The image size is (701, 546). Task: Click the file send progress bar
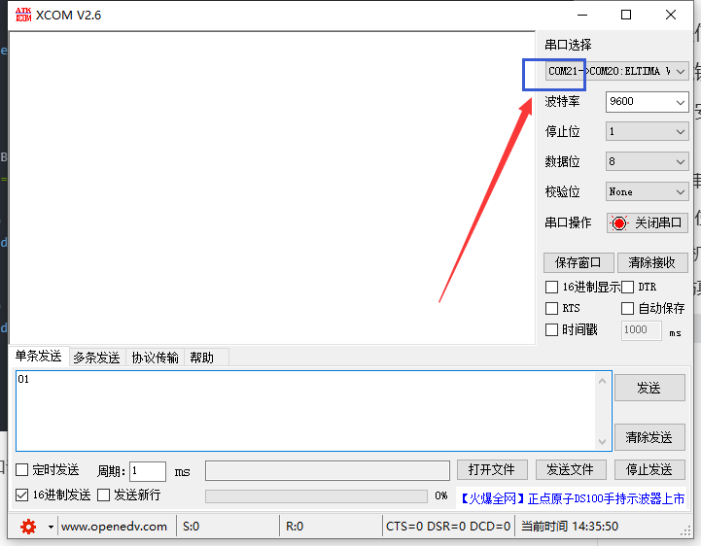pyautogui.click(x=316, y=495)
